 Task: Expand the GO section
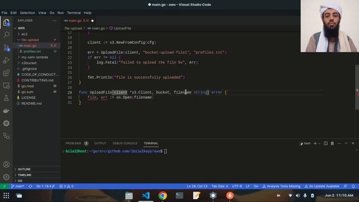[20, 181]
